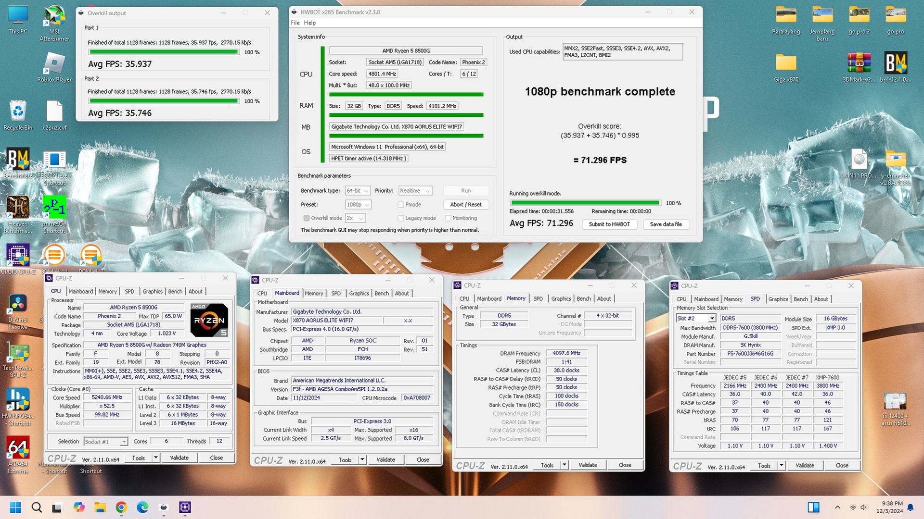Click Validate in CPU-Z CPU window
The height and width of the screenshot is (519, 924).
(179, 458)
